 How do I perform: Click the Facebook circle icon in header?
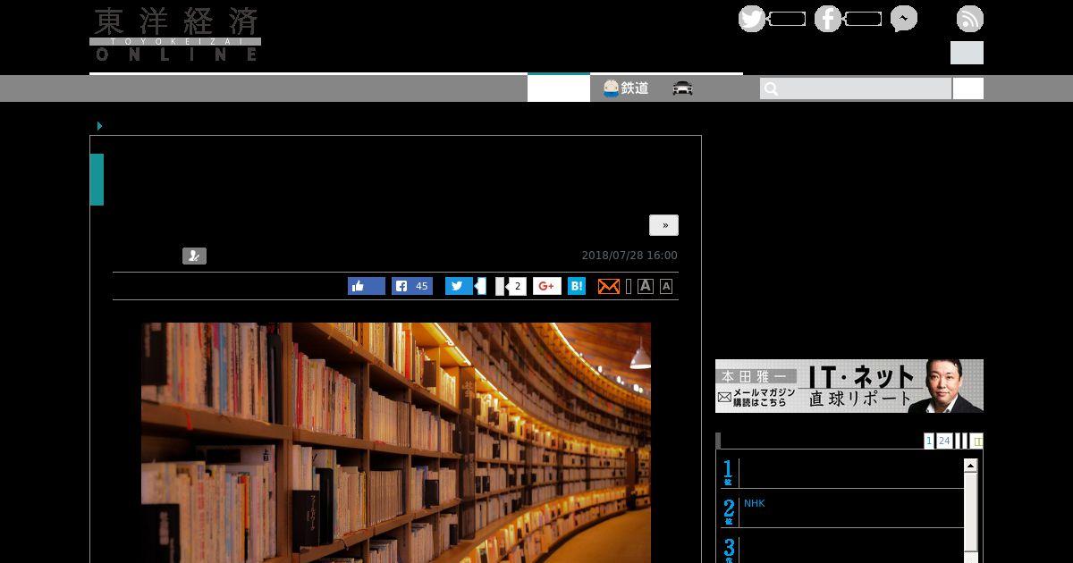[828, 19]
